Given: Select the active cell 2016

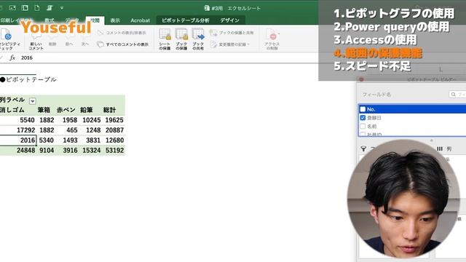Looking at the screenshot, I should click(x=18, y=140).
